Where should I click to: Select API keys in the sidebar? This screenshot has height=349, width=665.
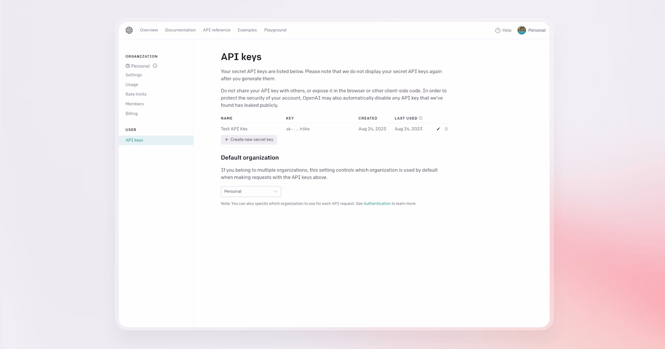pyautogui.click(x=156, y=140)
